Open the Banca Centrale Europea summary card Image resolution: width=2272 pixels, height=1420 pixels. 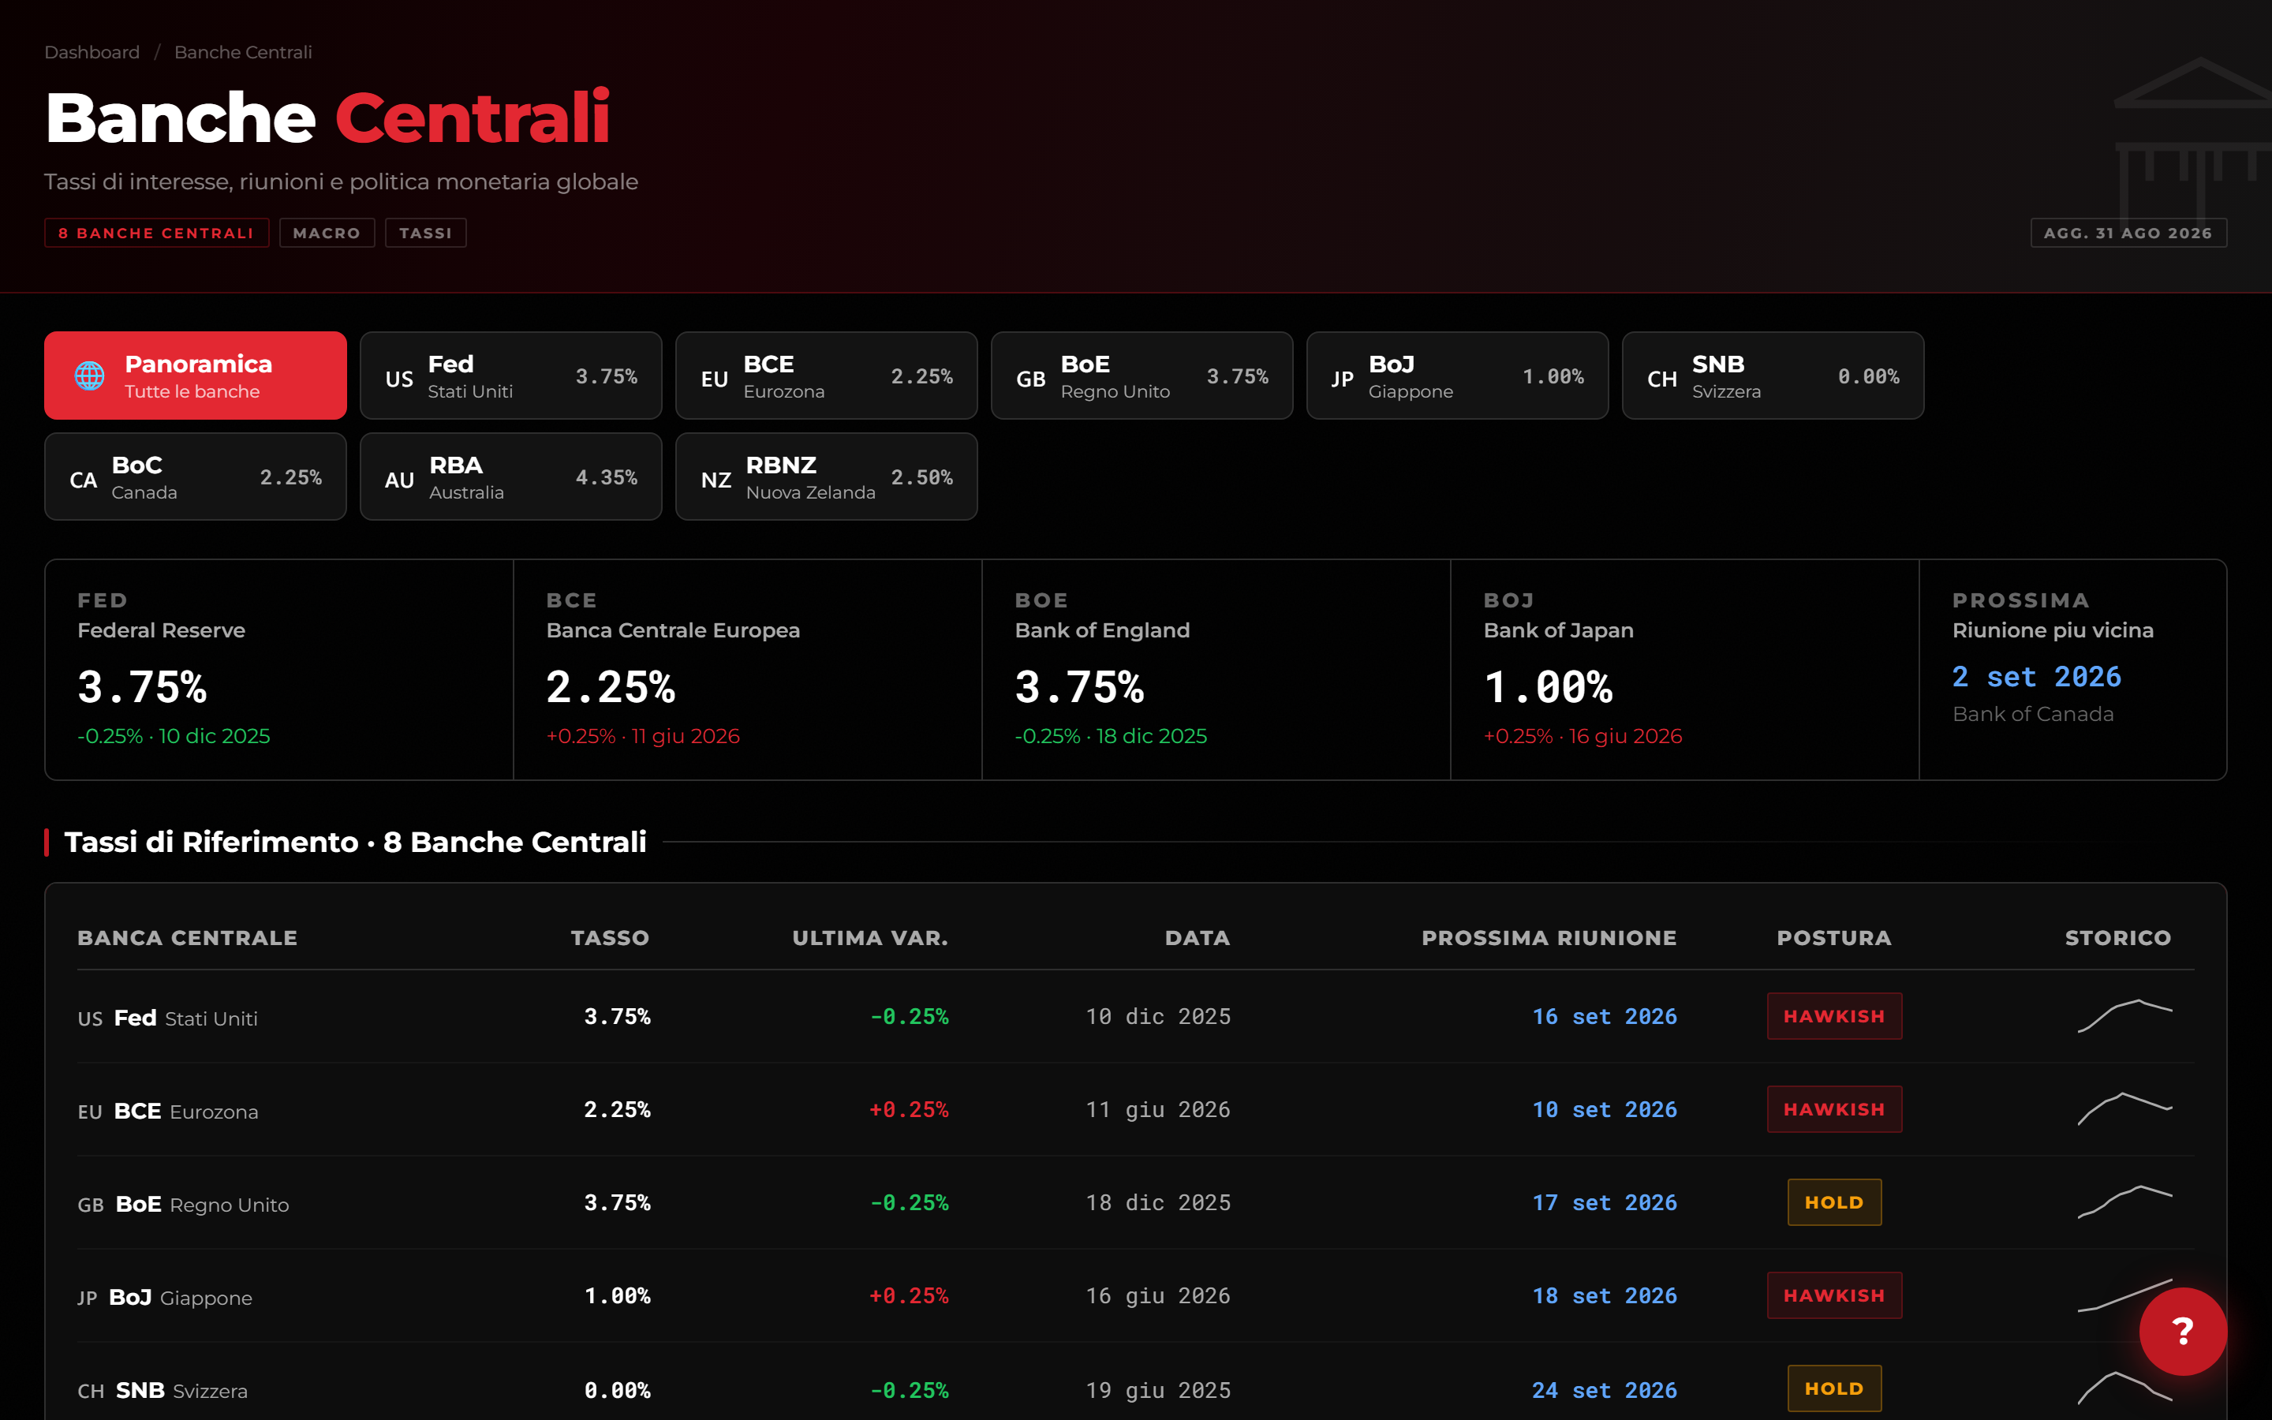click(747, 670)
